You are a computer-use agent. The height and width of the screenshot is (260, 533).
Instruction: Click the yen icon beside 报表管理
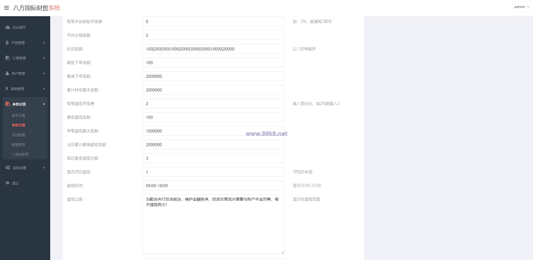click(7, 89)
